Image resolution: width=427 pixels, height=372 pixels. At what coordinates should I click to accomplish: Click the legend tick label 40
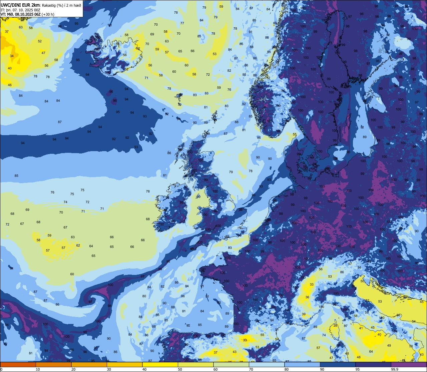tap(144, 369)
